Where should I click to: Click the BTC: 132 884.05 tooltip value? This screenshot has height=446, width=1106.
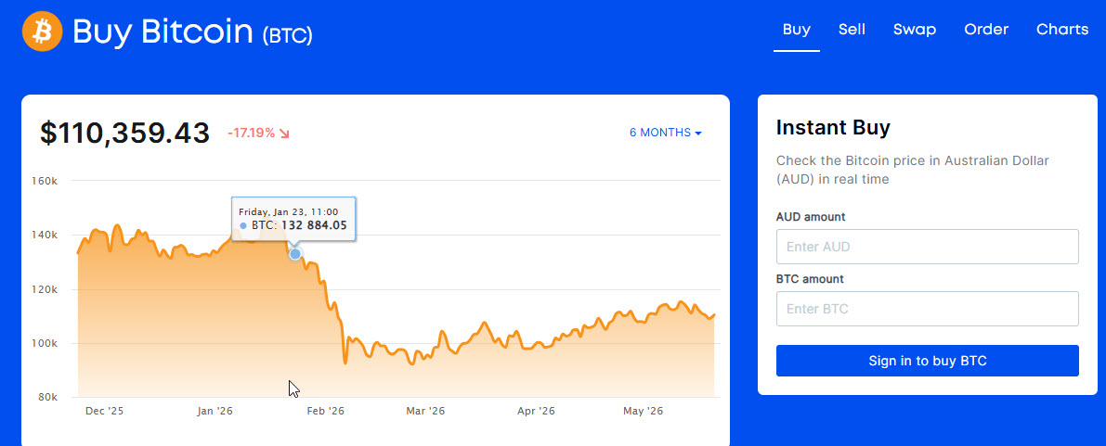(x=299, y=225)
